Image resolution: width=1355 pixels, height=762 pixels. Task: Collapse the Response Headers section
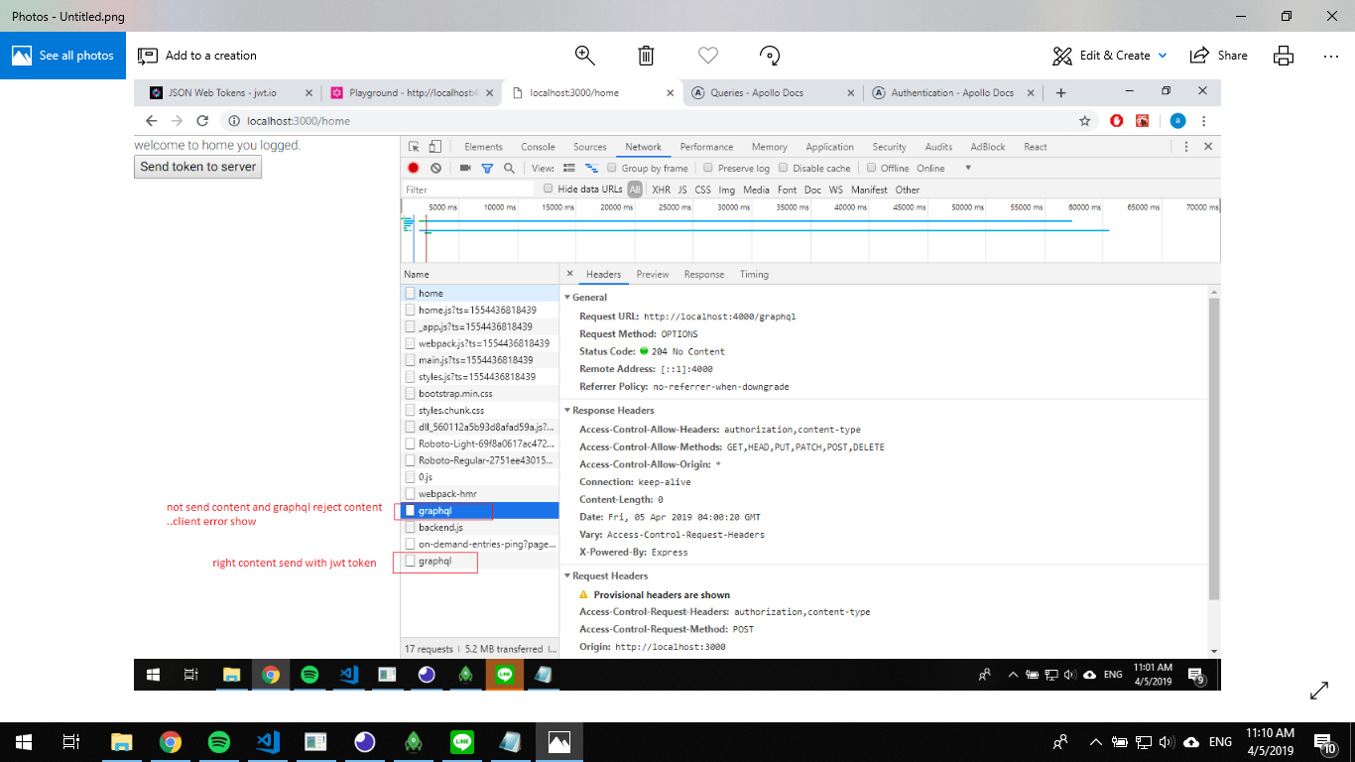pos(568,410)
